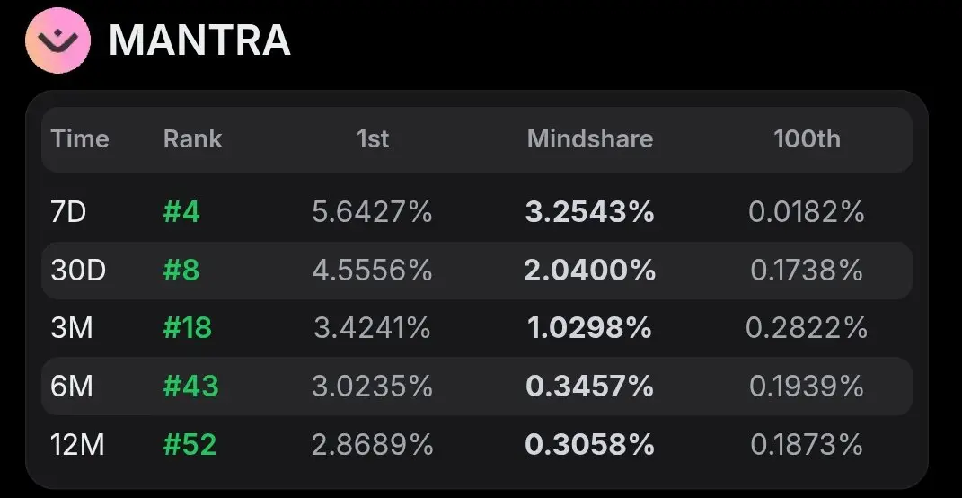Click the green #8 rank value
This screenshot has height=498, width=962.
[181, 271]
